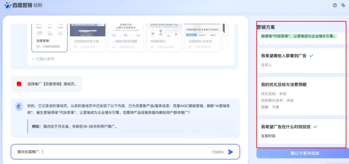Image resolution: width=349 pixels, height=164 pixels.
Task: Click the example hint 面向位于河北省
Action: 75,127
